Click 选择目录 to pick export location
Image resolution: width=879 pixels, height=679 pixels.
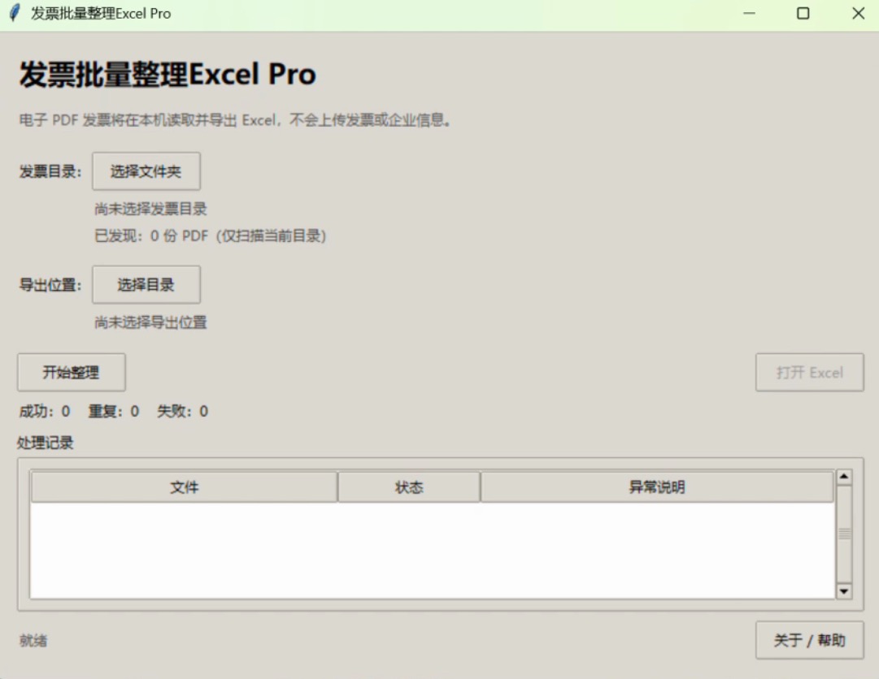tap(146, 284)
